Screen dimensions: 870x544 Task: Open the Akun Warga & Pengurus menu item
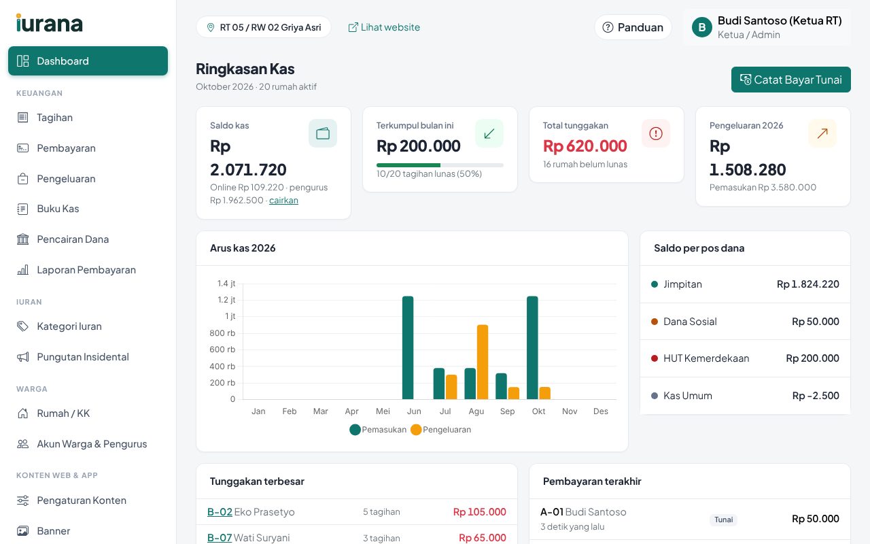(88, 444)
